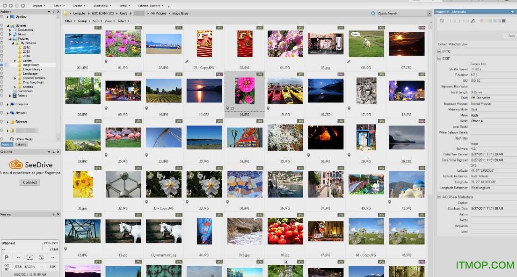The width and height of the screenshot is (517, 277).
Task: Tick the Easy-Select box beside Desktop folder
Action: [1, 16]
